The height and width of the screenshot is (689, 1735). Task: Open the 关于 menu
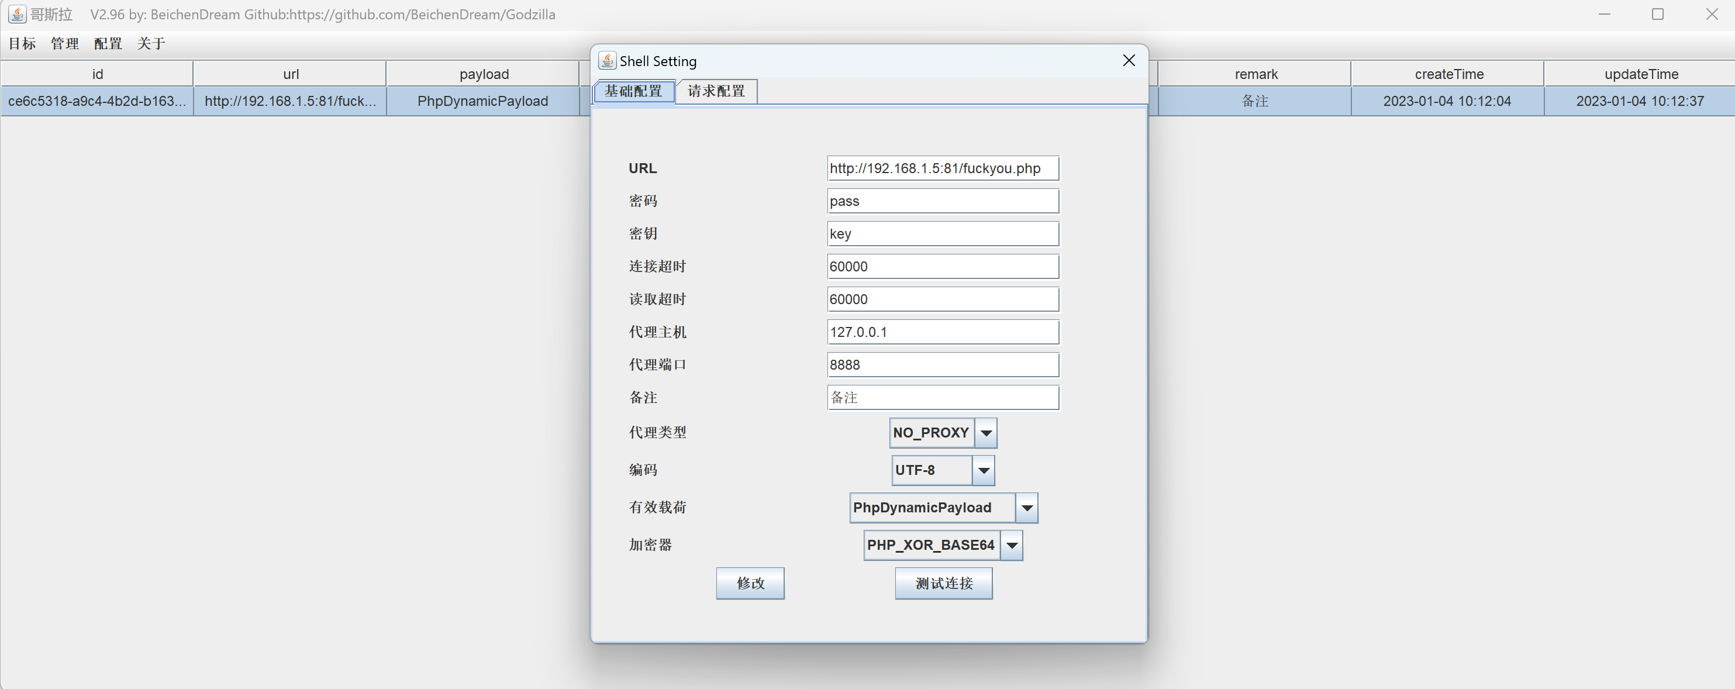click(151, 44)
